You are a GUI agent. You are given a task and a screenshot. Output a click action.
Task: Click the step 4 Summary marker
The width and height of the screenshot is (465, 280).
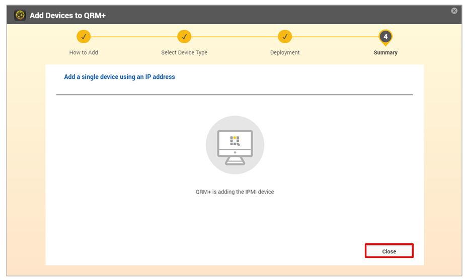[385, 37]
